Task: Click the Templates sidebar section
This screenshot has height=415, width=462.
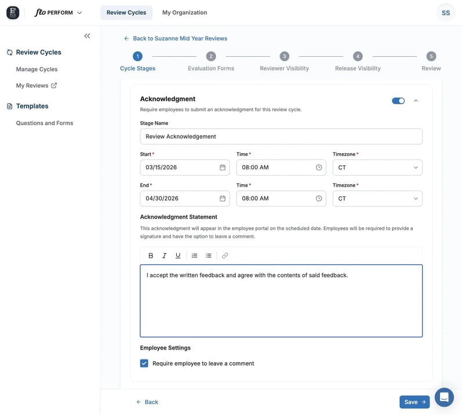Action: [32, 106]
